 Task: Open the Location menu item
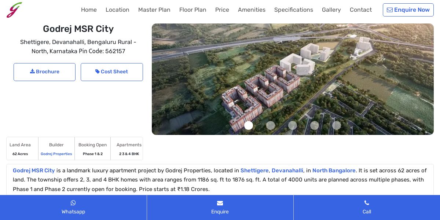point(117,10)
